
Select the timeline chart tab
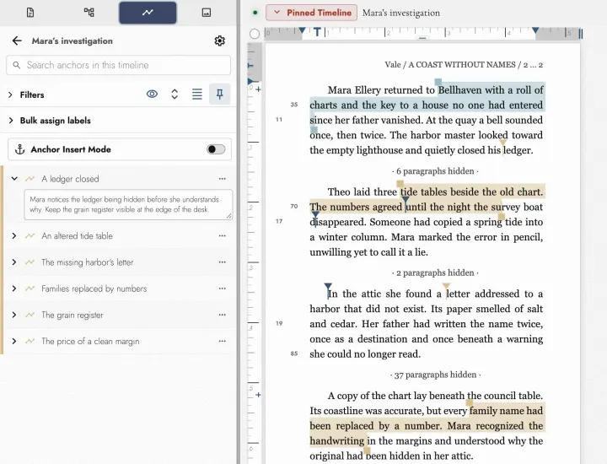pyautogui.click(x=148, y=13)
